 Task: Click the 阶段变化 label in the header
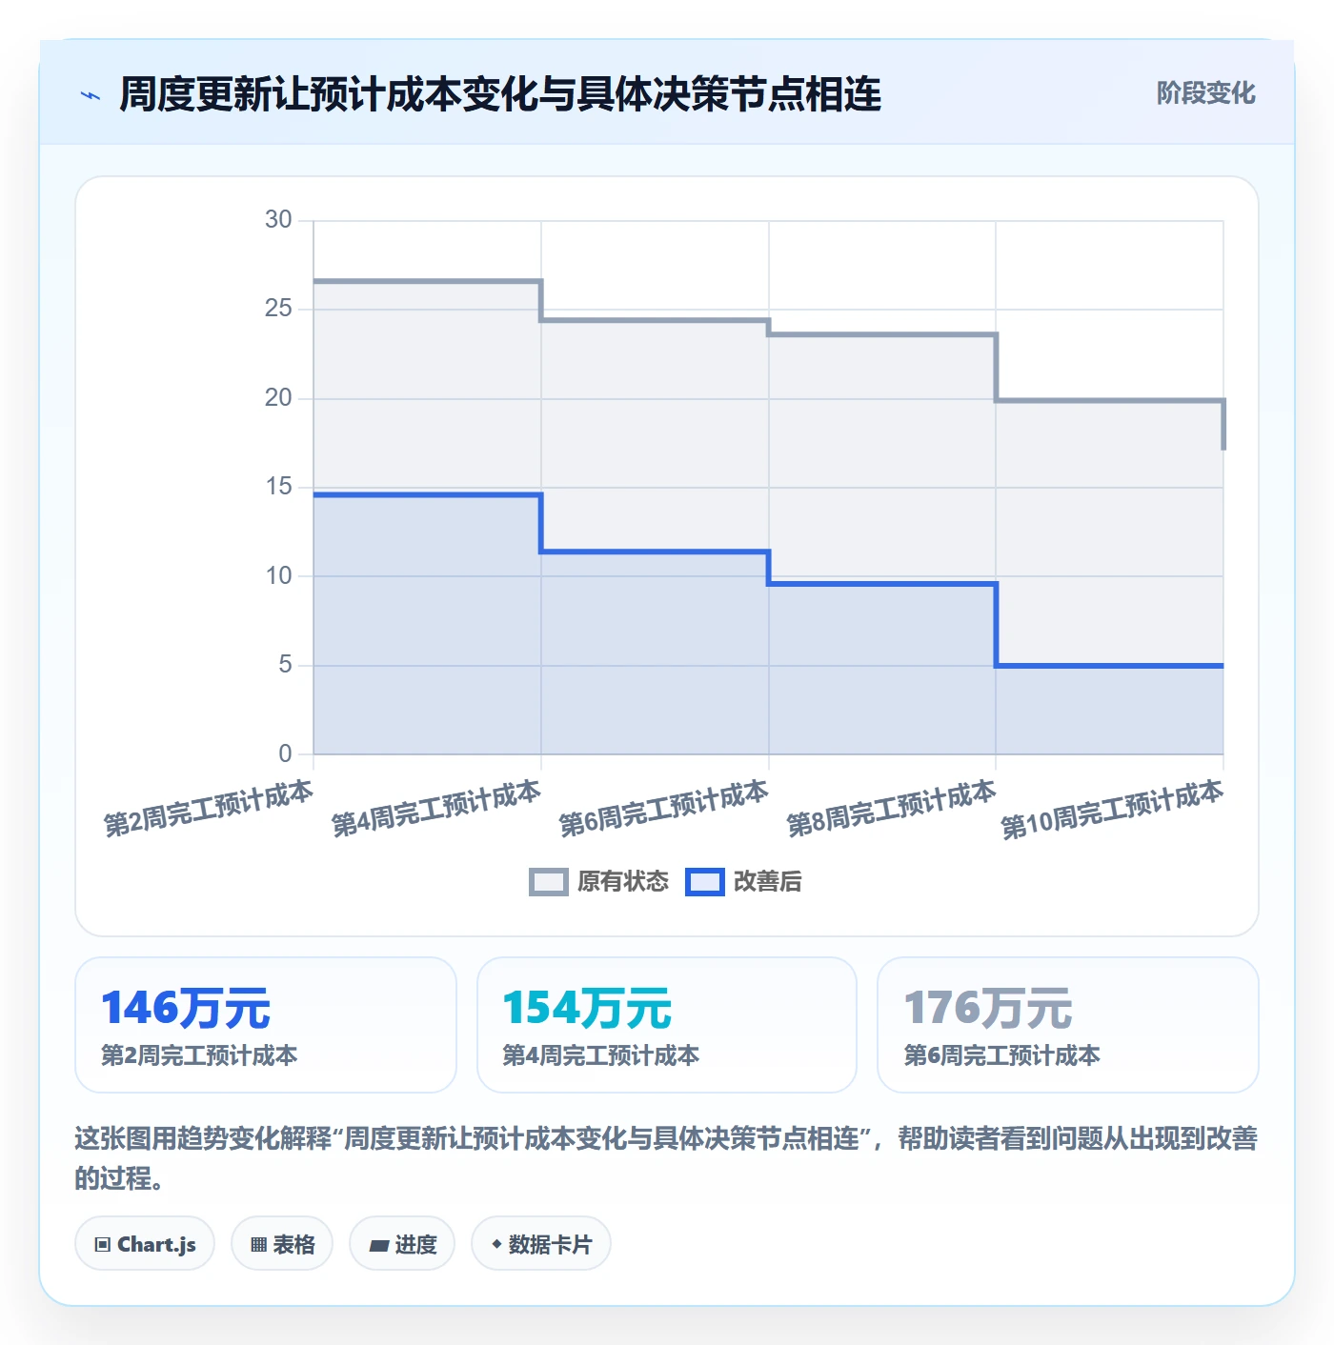coord(1205,93)
